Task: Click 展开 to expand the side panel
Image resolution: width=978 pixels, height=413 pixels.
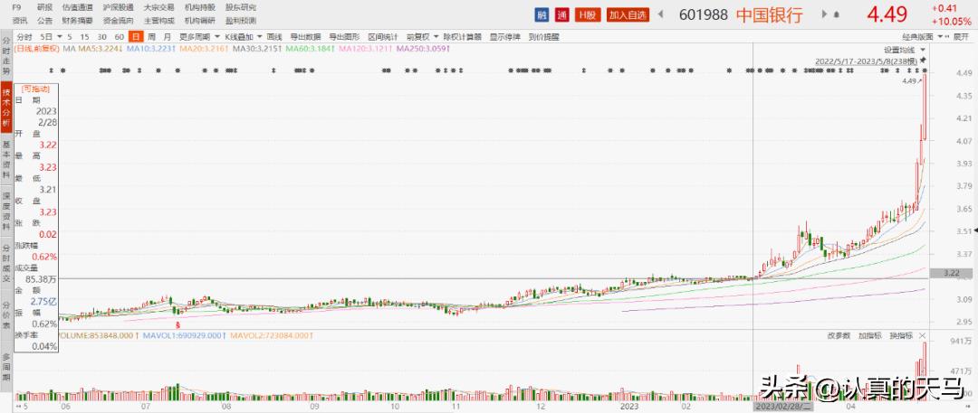Action: pos(961,37)
